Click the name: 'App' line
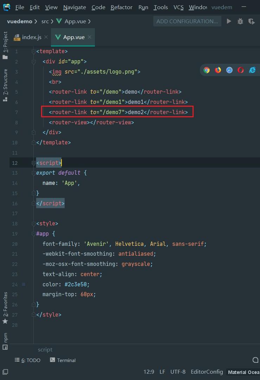Screen dimensions: 260x380 point(61,183)
